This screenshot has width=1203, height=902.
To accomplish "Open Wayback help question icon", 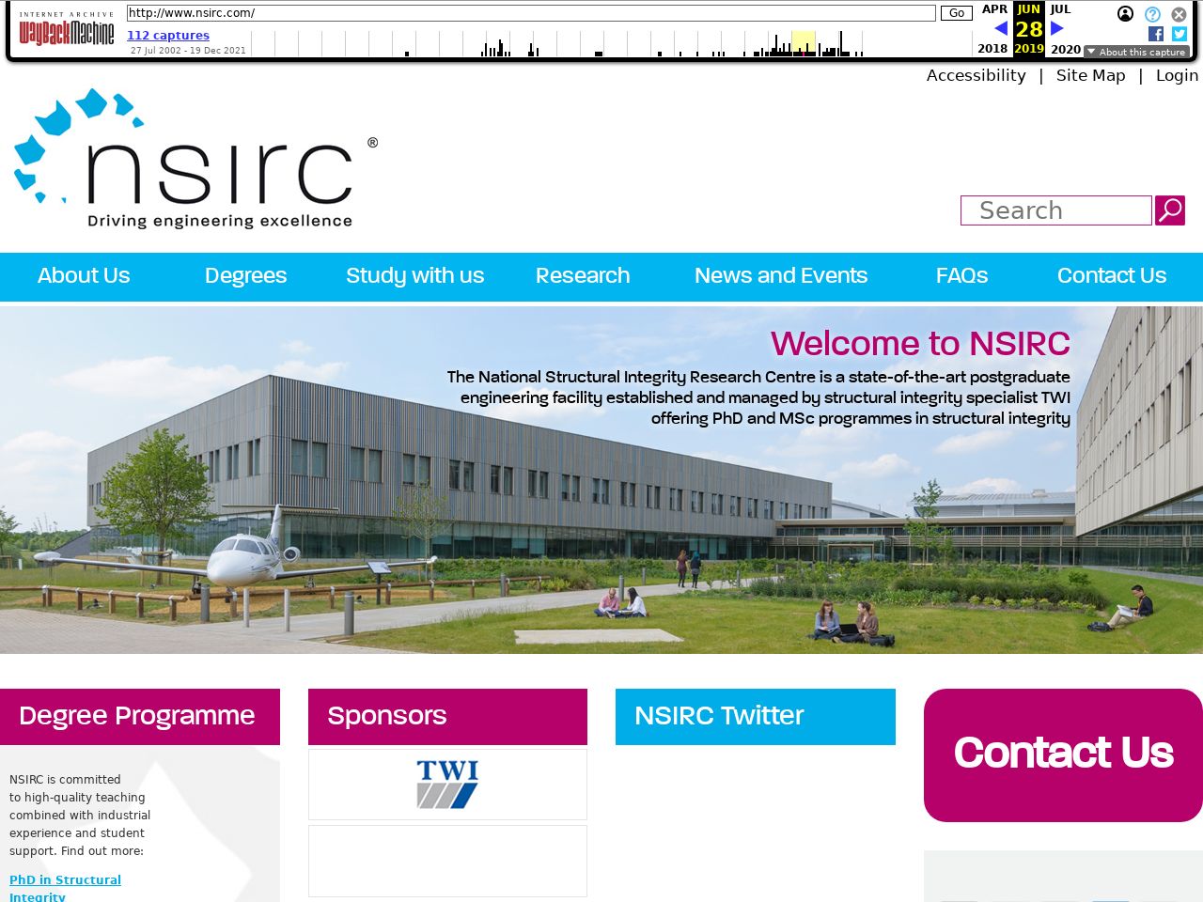I will [1152, 14].
